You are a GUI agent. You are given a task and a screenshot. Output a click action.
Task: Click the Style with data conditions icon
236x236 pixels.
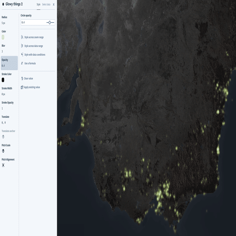tap(22, 54)
